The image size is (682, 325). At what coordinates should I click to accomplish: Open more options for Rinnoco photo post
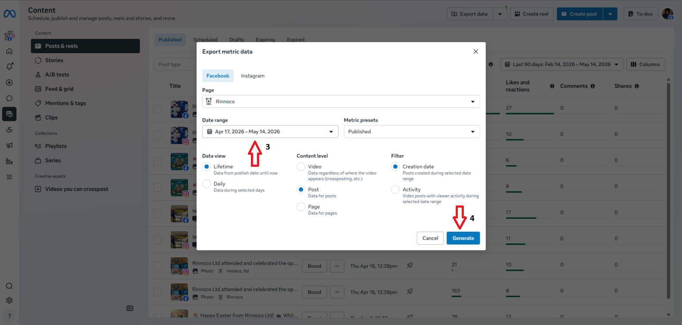(x=337, y=292)
